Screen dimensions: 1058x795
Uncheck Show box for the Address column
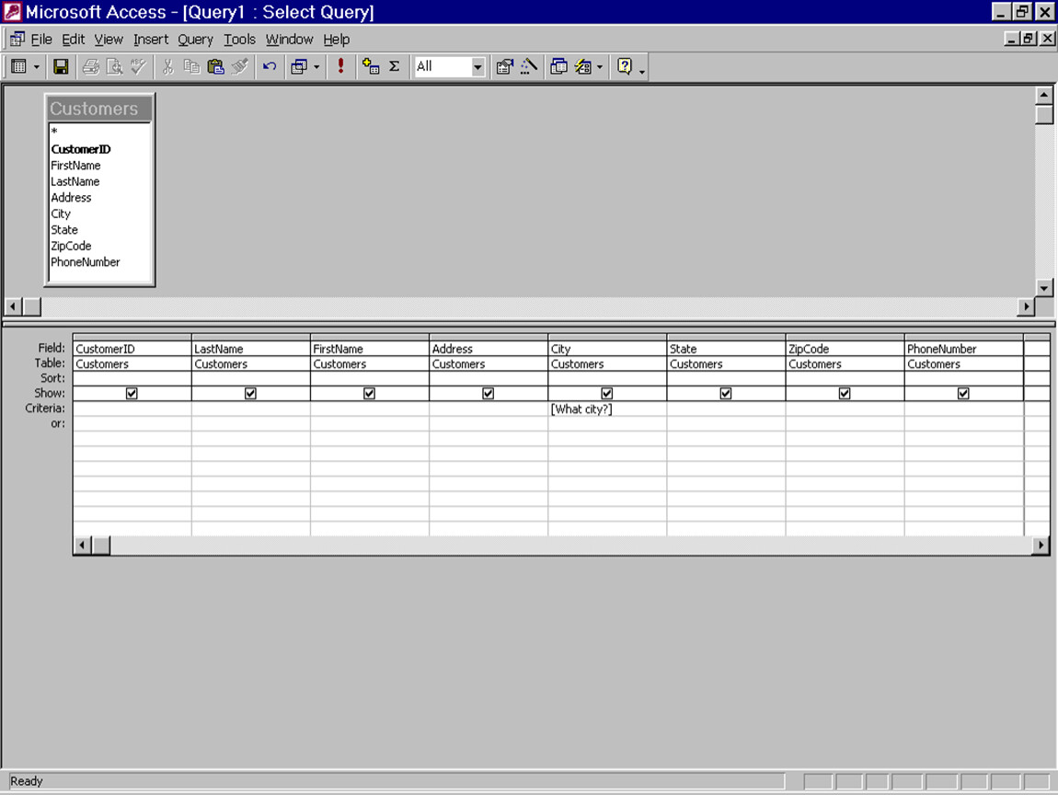pos(488,393)
